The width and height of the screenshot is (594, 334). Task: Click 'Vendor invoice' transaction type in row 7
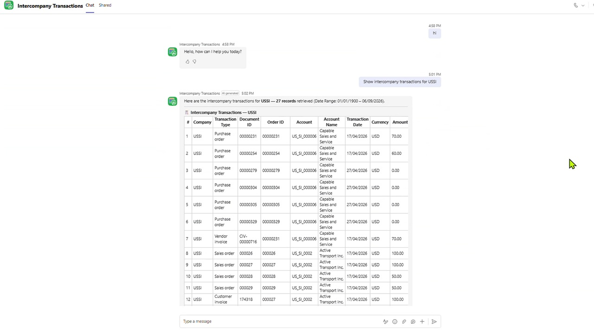pos(221,239)
